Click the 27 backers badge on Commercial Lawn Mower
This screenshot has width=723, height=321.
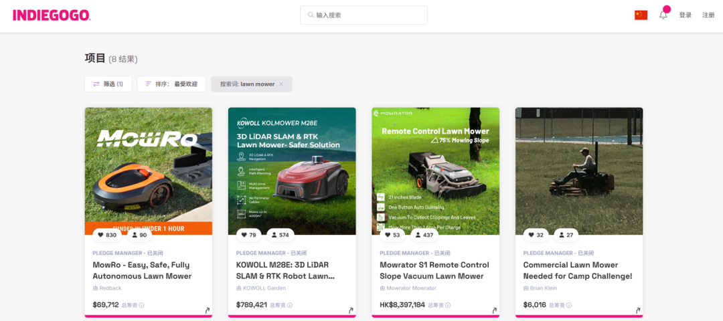[566, 235]
